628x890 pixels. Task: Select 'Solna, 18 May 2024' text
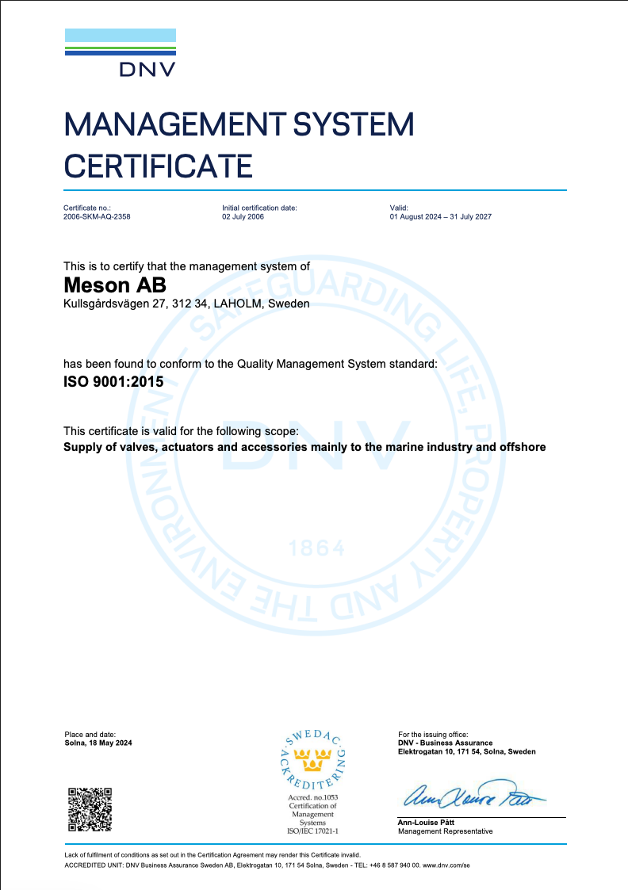[x=98, y=743]
